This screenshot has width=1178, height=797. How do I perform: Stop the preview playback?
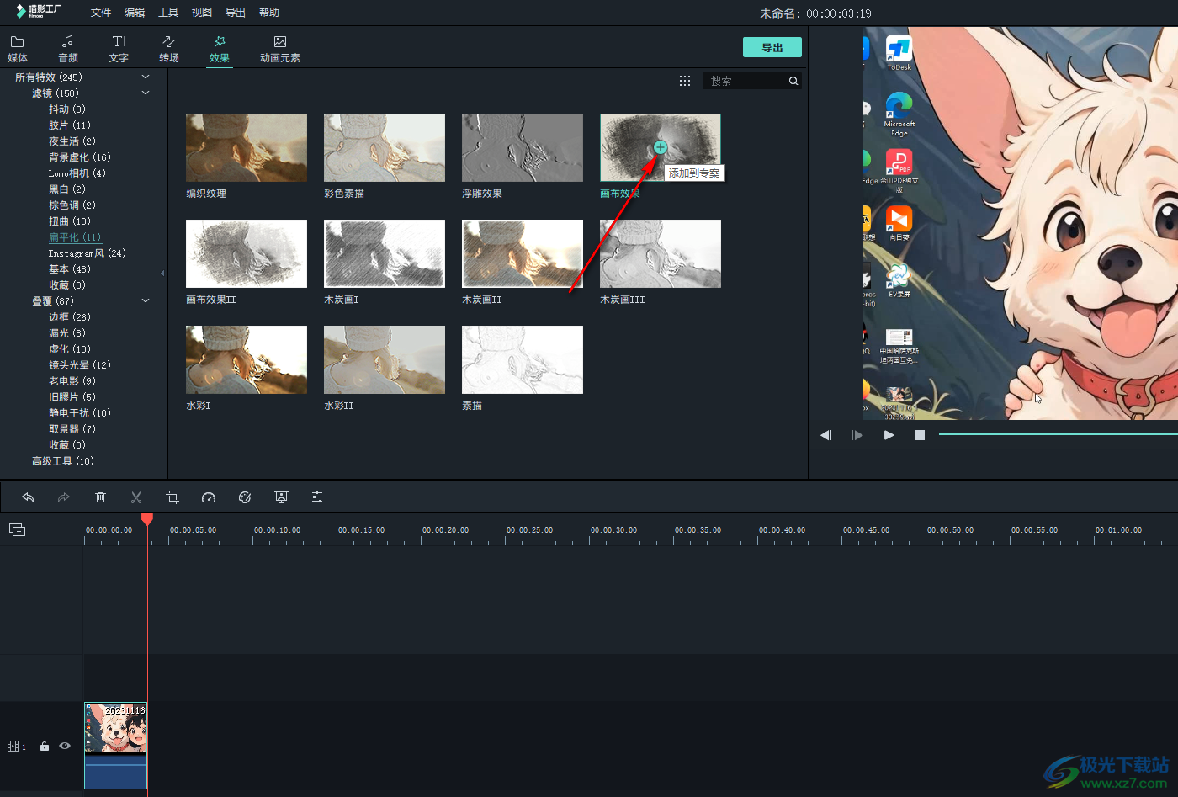(920, 435)
